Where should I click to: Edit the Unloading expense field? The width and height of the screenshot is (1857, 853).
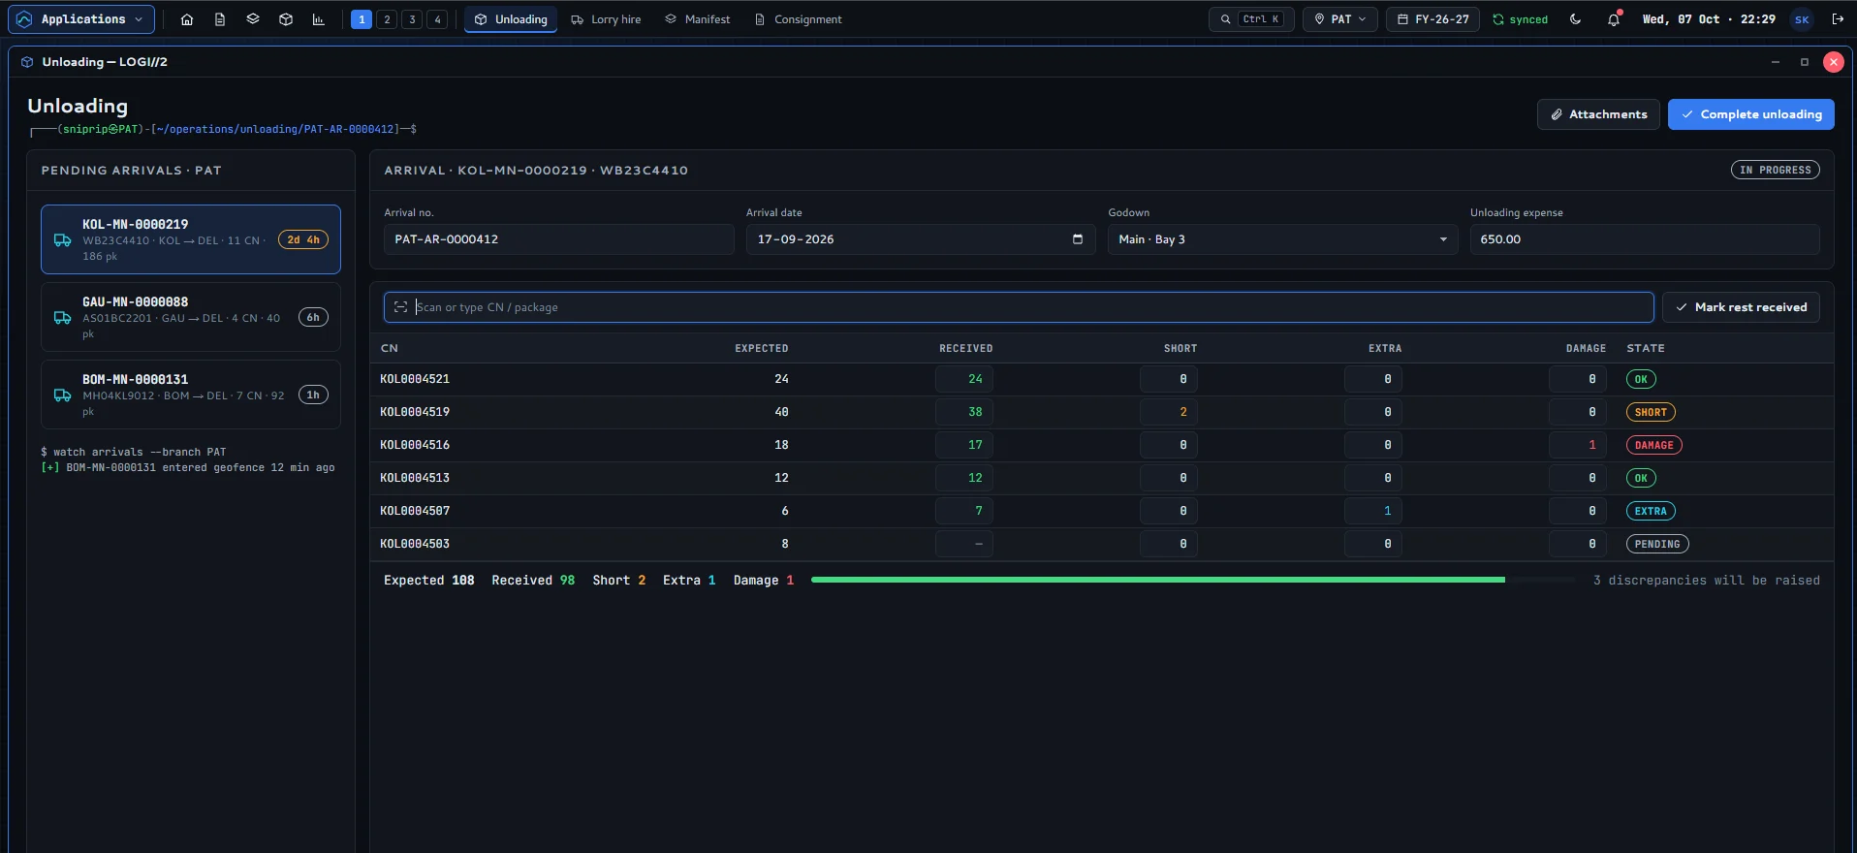(x=1645, y=239)
